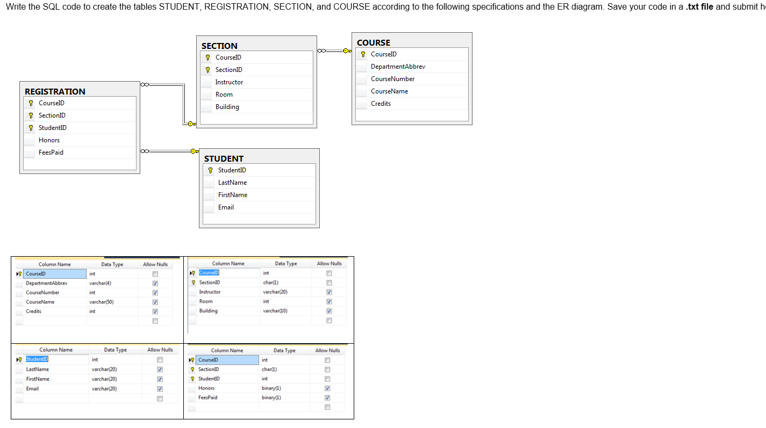Click CourseNumber in the COURSE diagram box

(x=392, y=79)
